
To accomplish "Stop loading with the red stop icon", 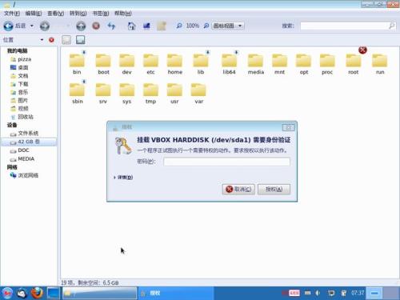I will coord(96,26).
